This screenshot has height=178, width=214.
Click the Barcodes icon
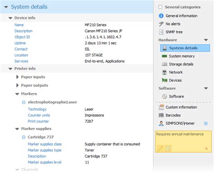coord(161,115)
